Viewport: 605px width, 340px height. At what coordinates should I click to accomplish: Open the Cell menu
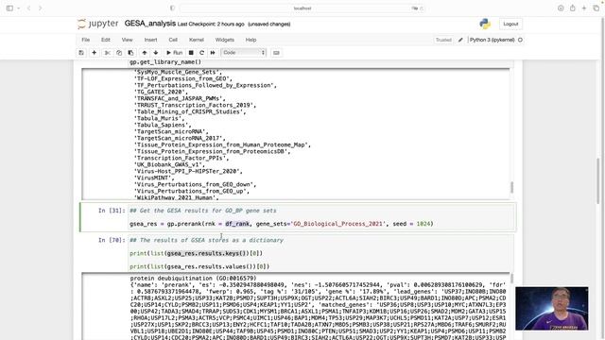click(173, 40)
